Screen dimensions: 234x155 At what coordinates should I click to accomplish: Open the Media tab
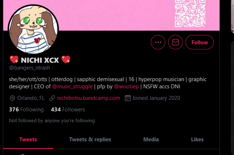point(151,139)
